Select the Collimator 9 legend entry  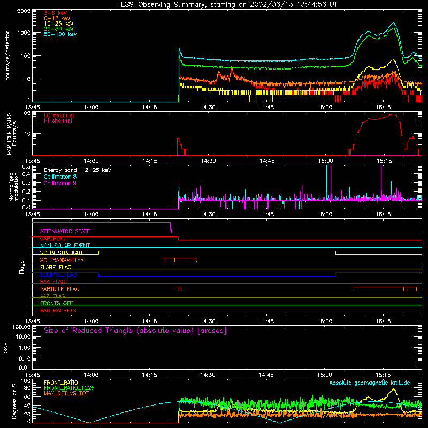click(60, 183)
